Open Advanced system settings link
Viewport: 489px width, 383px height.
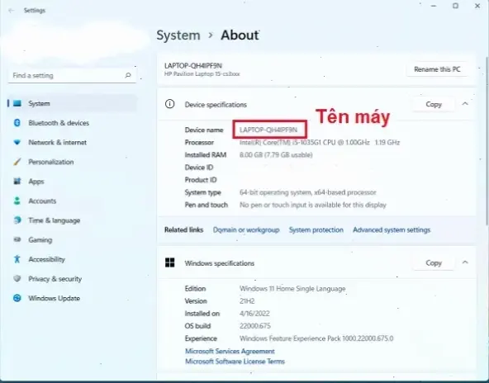coord(392,230)
